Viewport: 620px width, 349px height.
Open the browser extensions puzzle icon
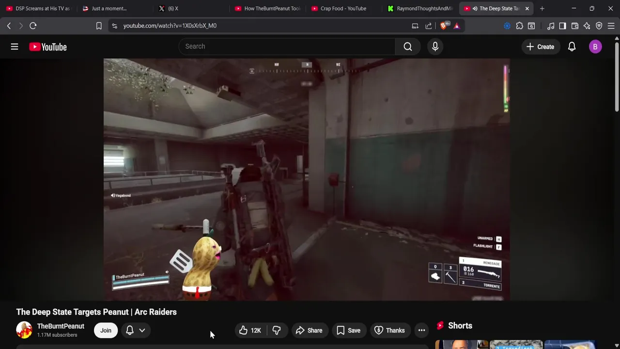coord(519,26)
